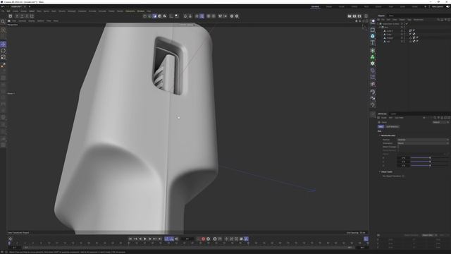Toggle the Y axis lock
The height and width of the screenshot is (254, 451).
(x=22, y=16)
